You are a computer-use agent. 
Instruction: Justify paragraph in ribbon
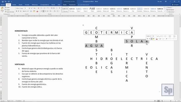[x=48, y=11]
